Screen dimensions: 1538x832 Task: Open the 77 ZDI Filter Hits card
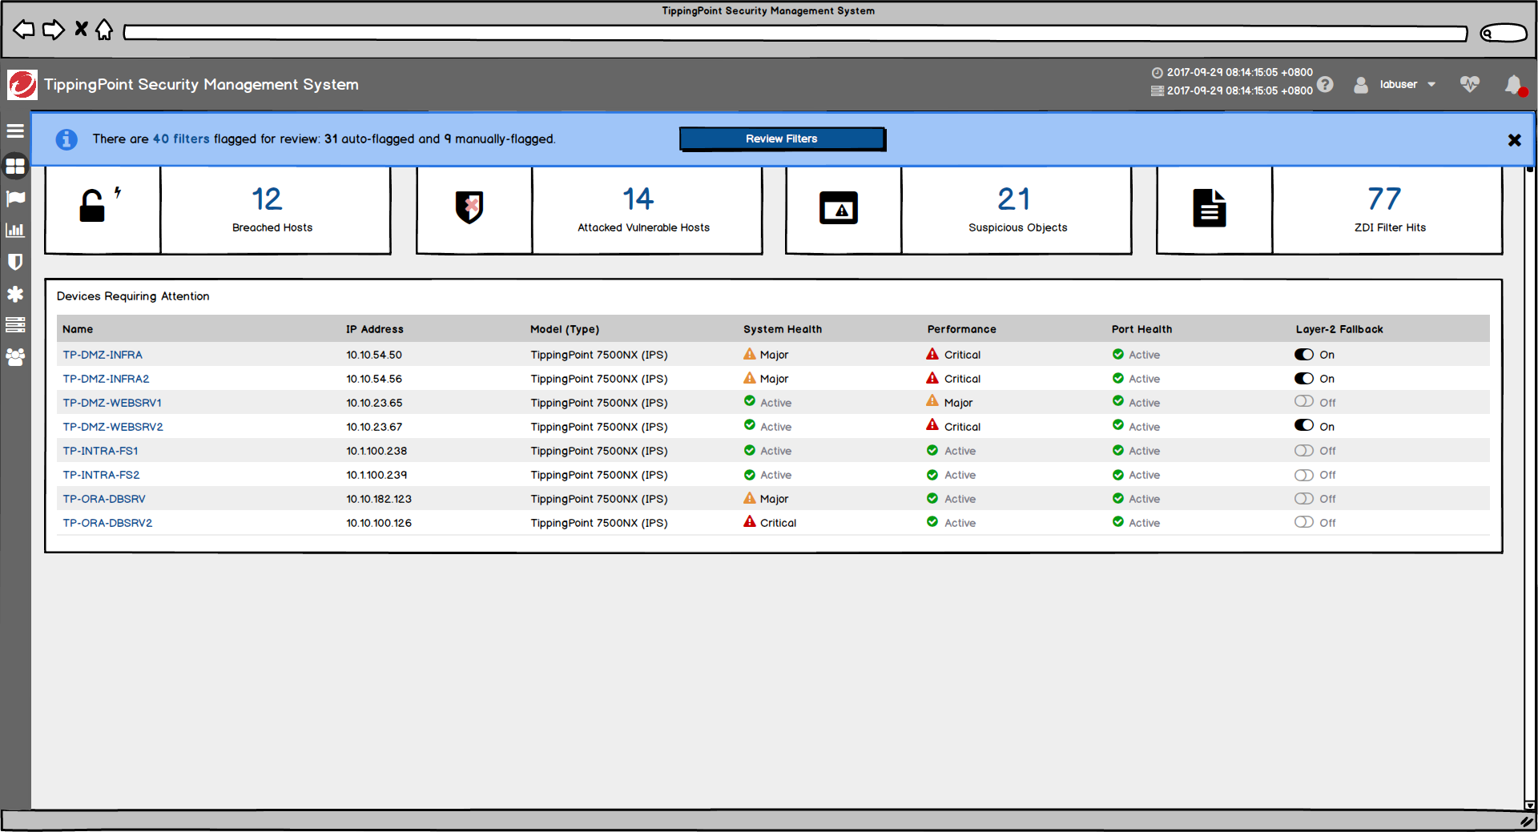tap(1387, 210)
